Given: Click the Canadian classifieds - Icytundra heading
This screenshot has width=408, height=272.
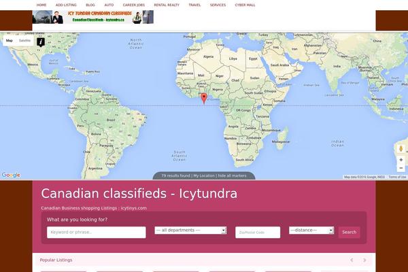Looking at the screenshot, I should (x=139, y=193).
